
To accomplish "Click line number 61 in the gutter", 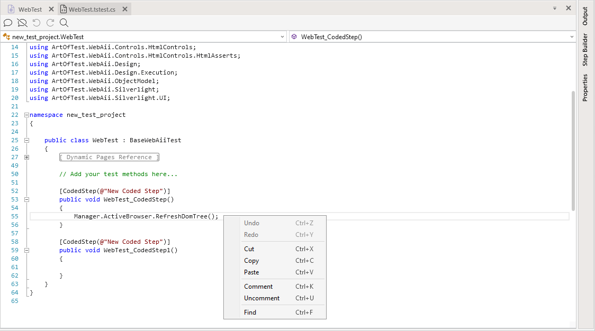I will [x=15, y=268].
